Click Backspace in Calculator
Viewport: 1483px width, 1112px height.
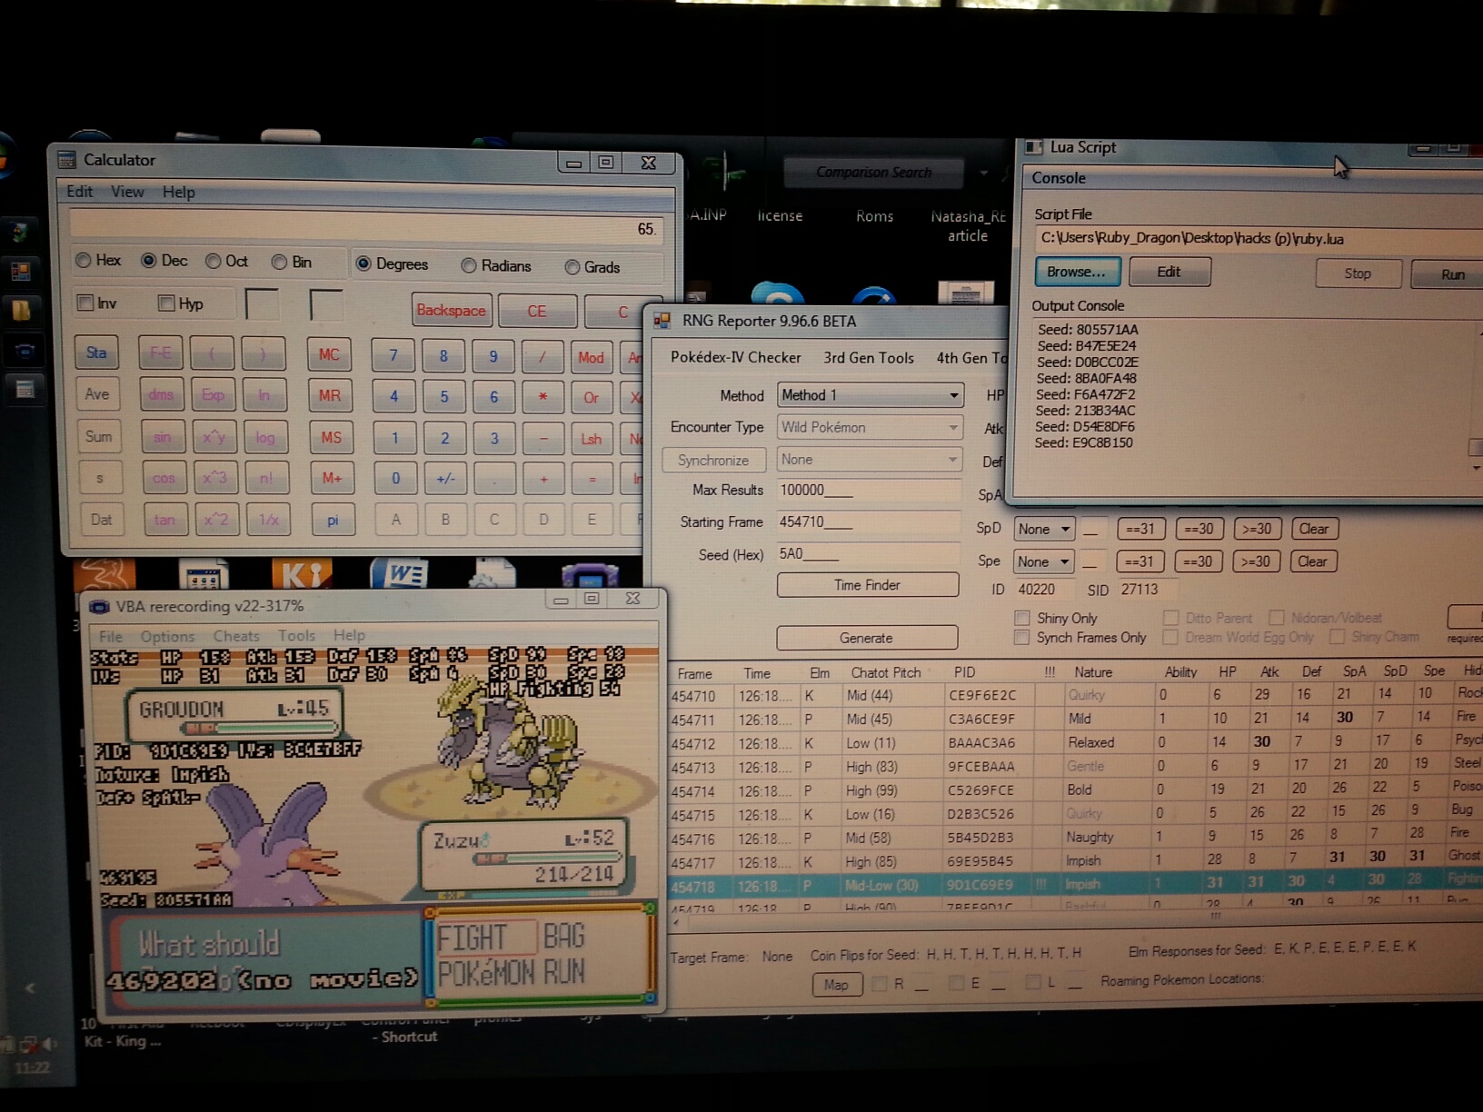(x=451, y=310)
